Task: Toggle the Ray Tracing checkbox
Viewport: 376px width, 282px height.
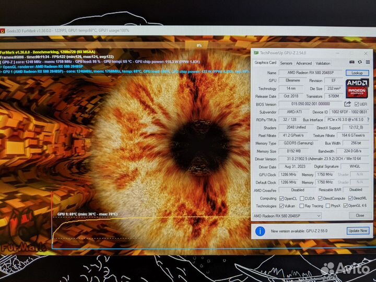Action: [302, 206]
